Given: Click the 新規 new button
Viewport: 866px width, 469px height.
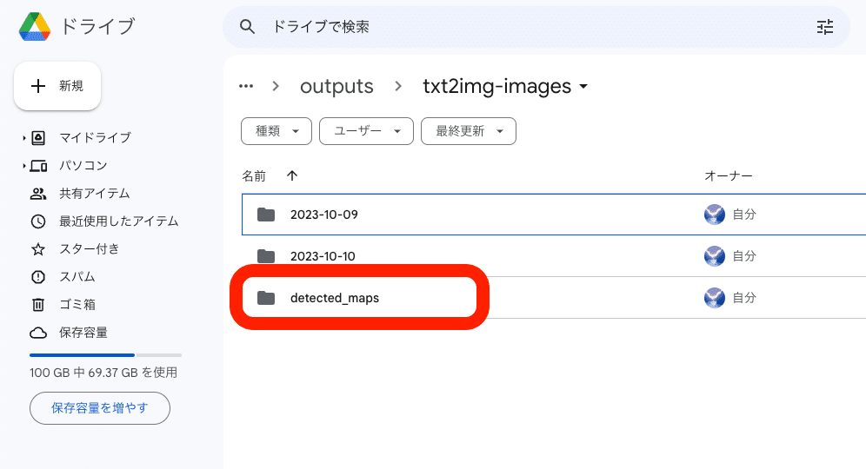Looking at the screenshot, I should (57, 86).
